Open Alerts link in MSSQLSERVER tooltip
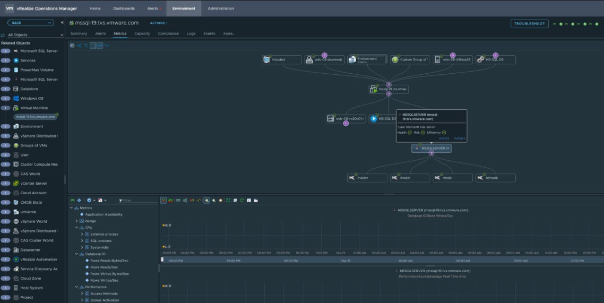The height and width of the screenshot is (303, 604). [x=444, y=138]
